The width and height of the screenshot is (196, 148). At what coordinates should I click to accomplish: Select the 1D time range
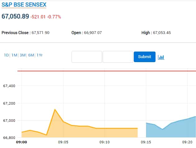pyautogui.click(x=6, y=55)
